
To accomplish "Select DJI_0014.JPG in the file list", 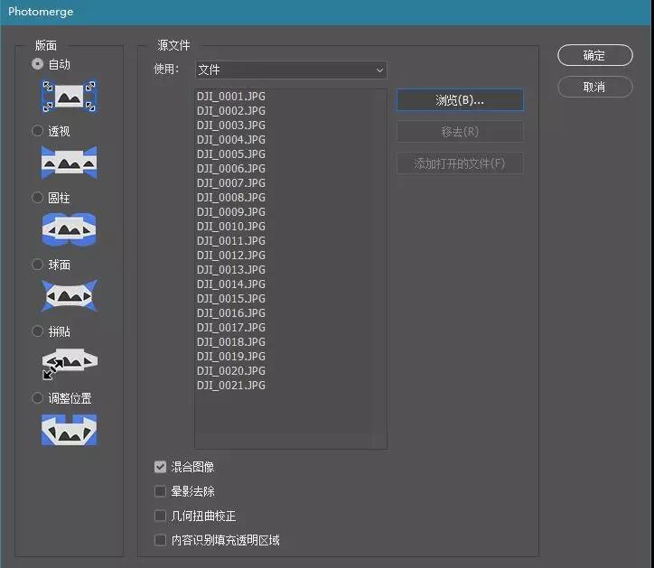I will 231,284.
